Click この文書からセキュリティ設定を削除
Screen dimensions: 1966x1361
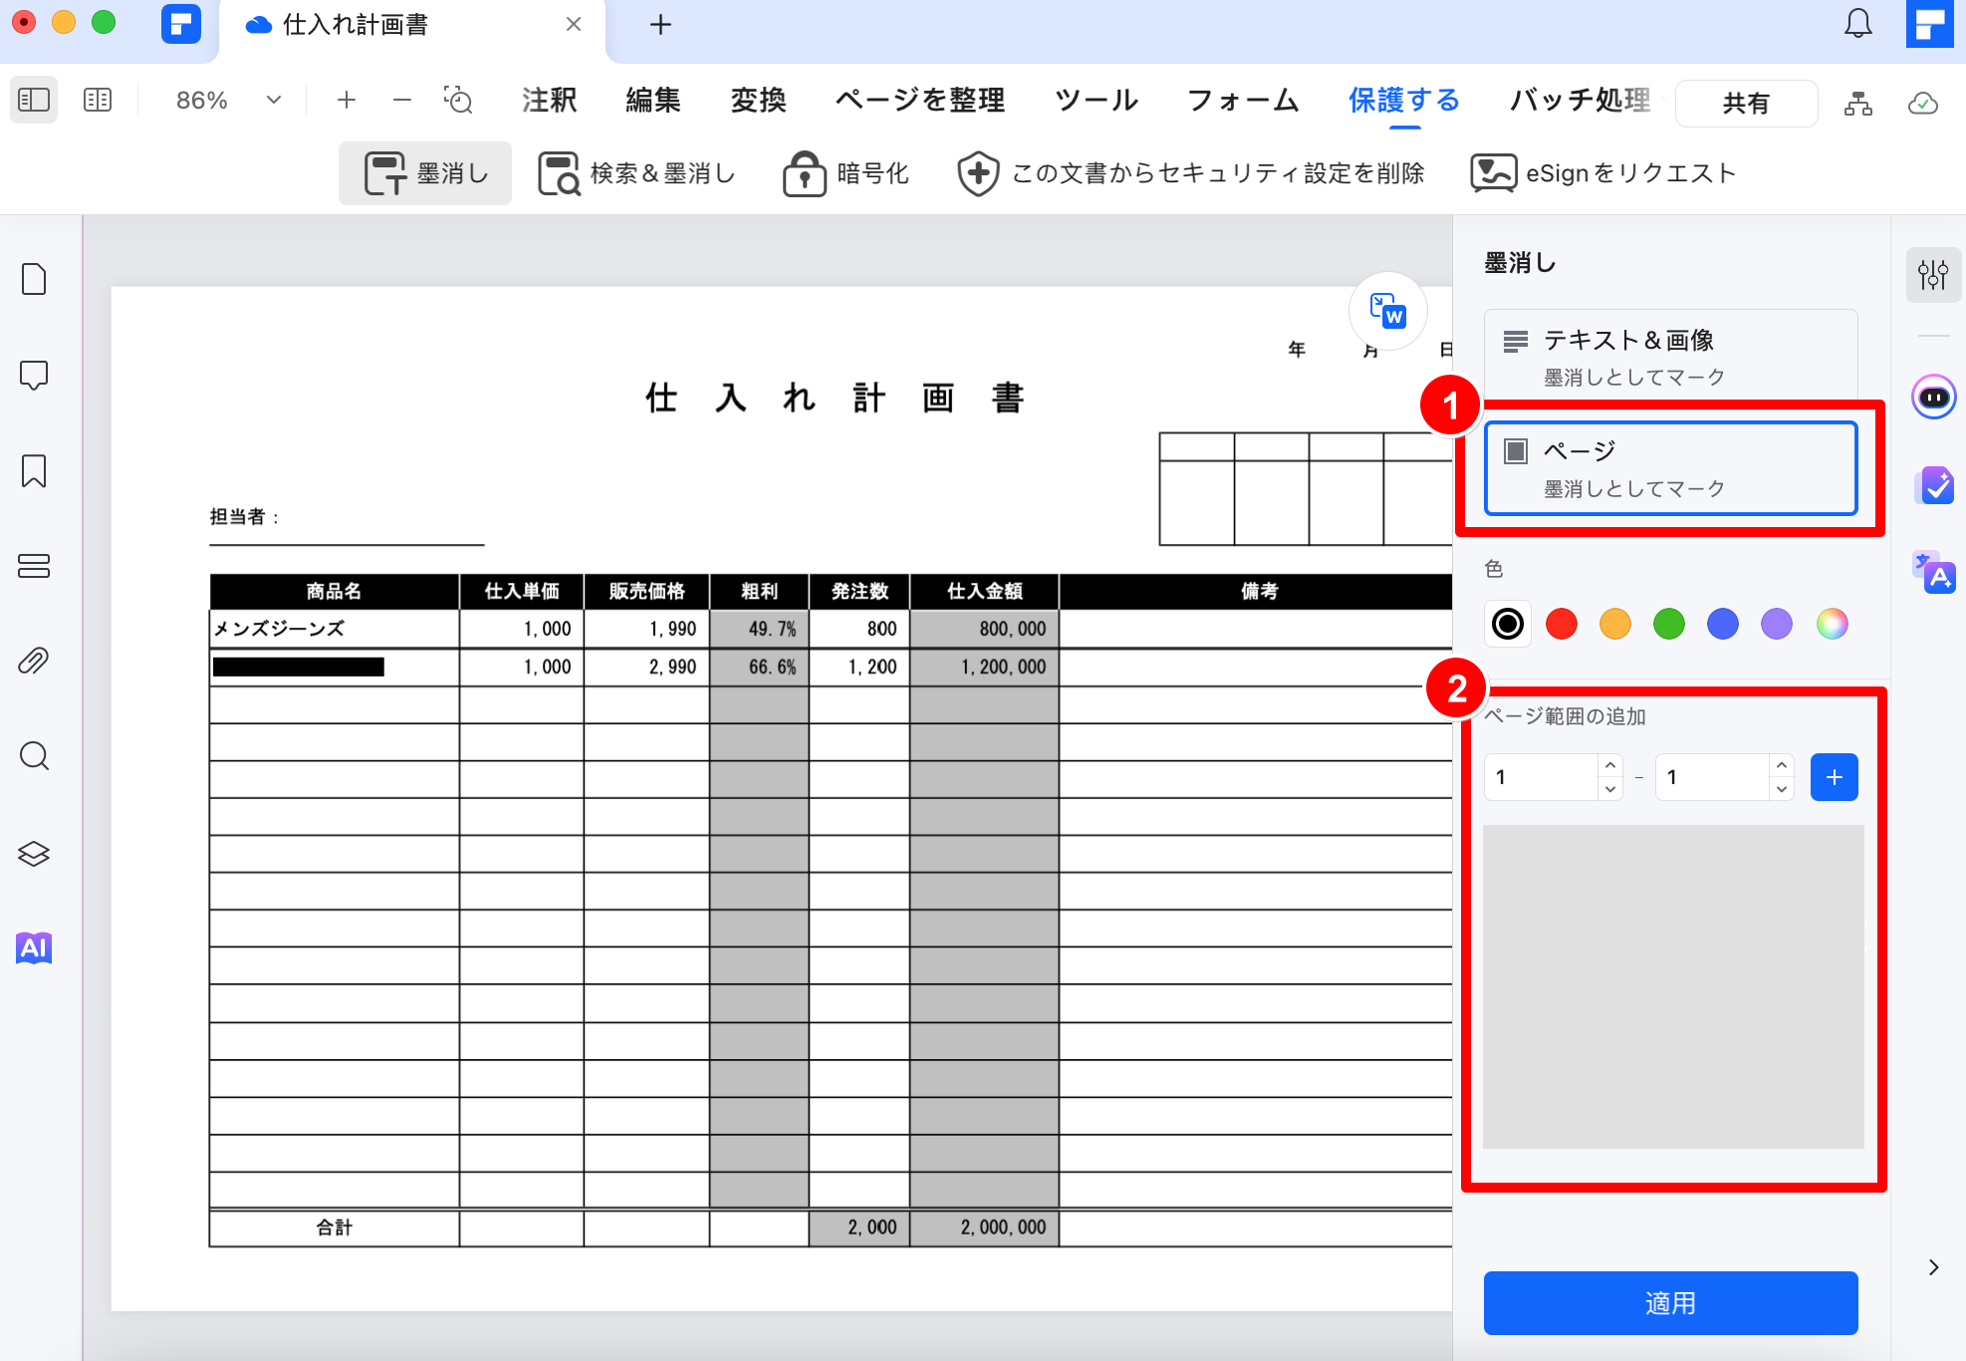click(1190, 173)
